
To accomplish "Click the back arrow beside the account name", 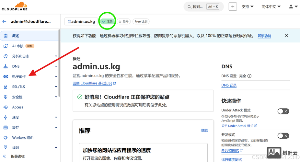I will coord(5,22).
